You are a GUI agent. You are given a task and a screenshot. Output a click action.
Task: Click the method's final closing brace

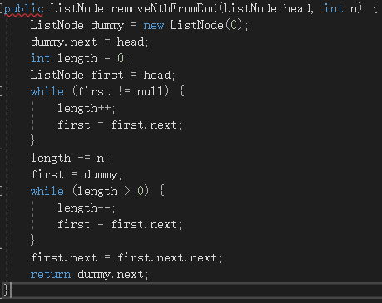[6, 290]
